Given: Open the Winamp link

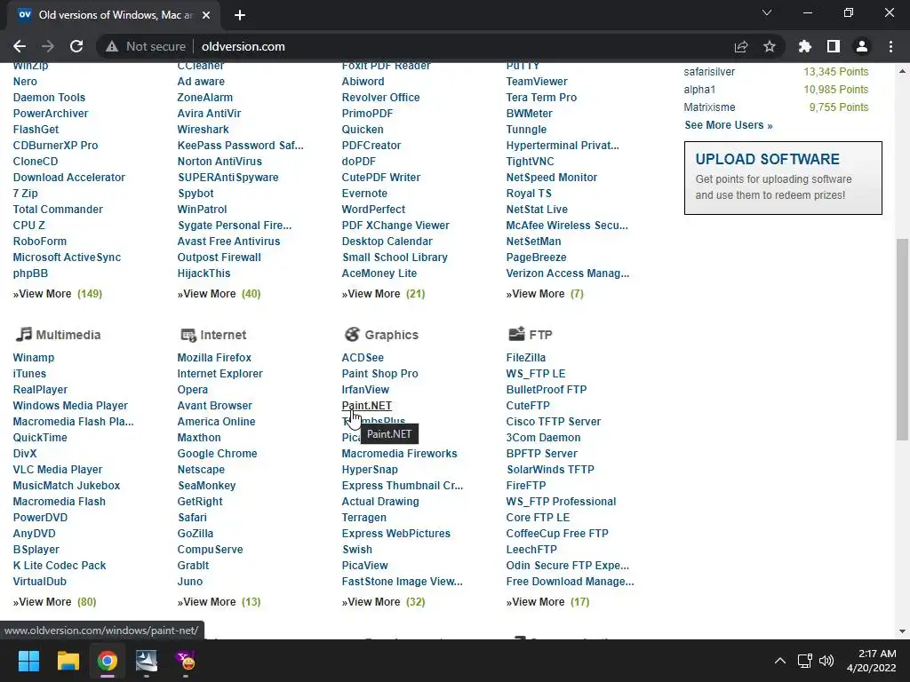Looking at the screenshot, I should (34, 358).
